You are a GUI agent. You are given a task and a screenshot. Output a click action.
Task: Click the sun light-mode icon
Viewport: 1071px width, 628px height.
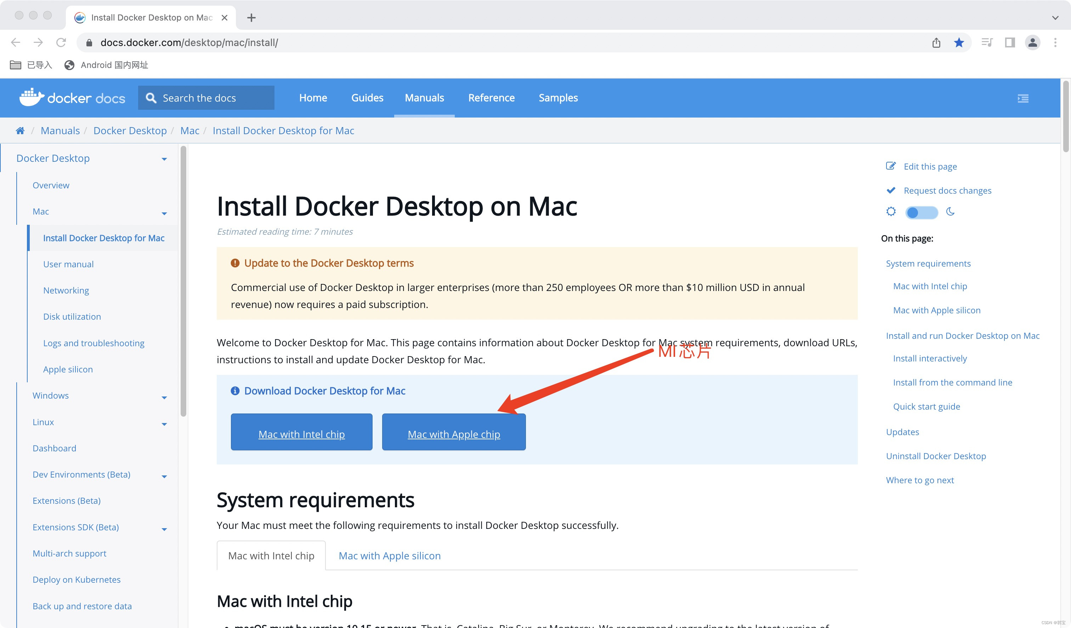coord(891,212)
